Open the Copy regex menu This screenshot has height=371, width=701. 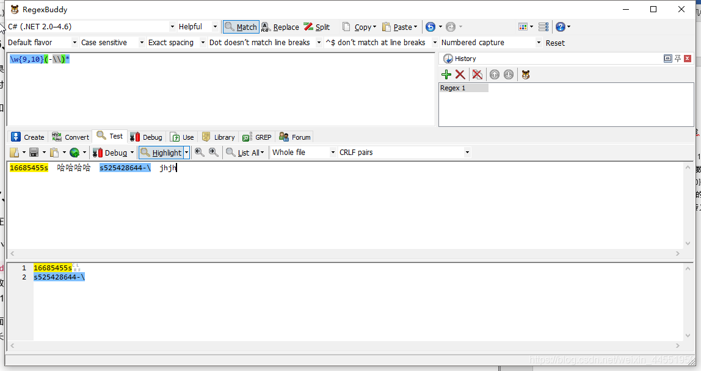point(360,27)
